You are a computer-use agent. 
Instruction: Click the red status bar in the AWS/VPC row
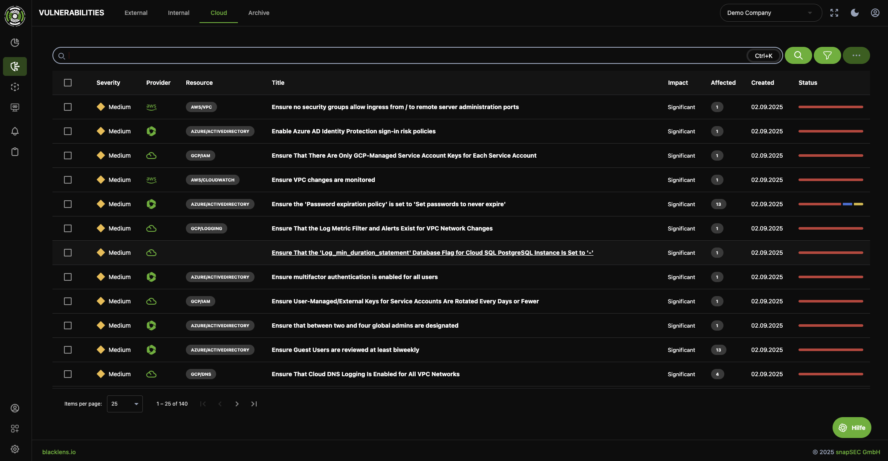click(831, 107)
